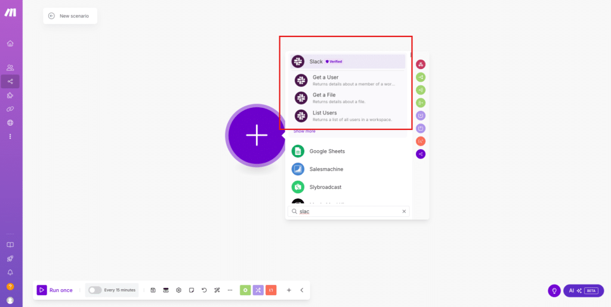Screen dimensions: 611x307
Task: Open the Scenarios share-nodes sidebar icon
Action: (10, 81)
